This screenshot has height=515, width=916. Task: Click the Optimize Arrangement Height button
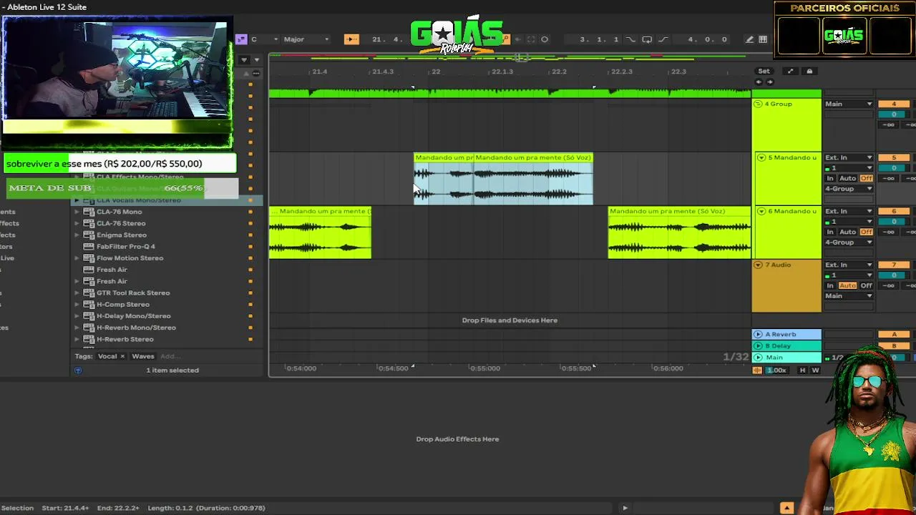(790, 71)
